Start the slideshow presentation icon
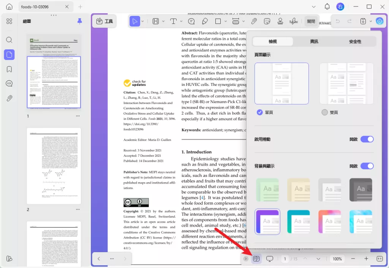This screenshot has width=389, height=268. click(270, 259)
